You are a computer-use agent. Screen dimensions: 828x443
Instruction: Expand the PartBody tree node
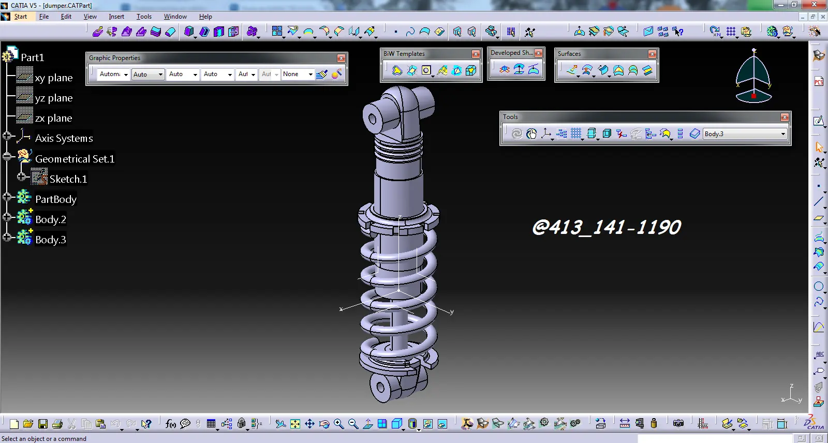click(x=7, y=197)
